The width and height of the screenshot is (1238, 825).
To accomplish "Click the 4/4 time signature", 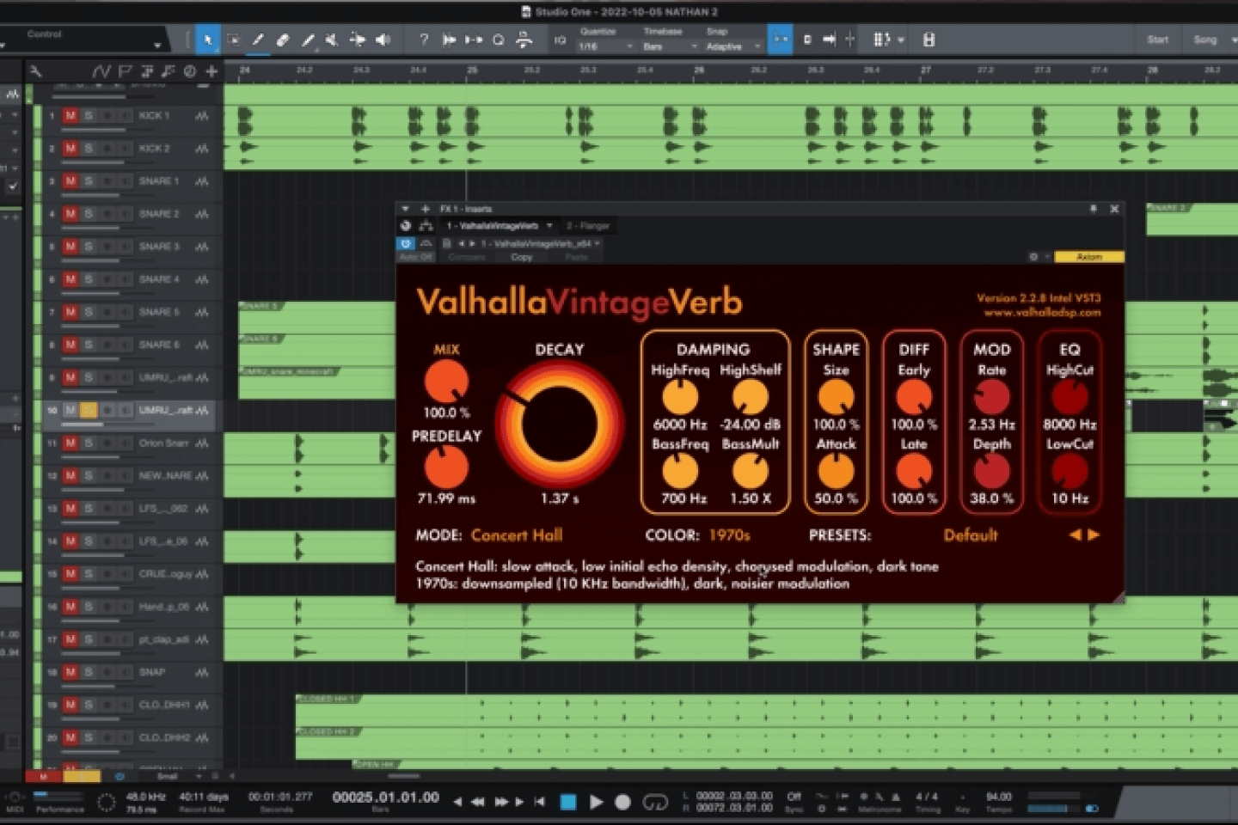I will (926, 797).
